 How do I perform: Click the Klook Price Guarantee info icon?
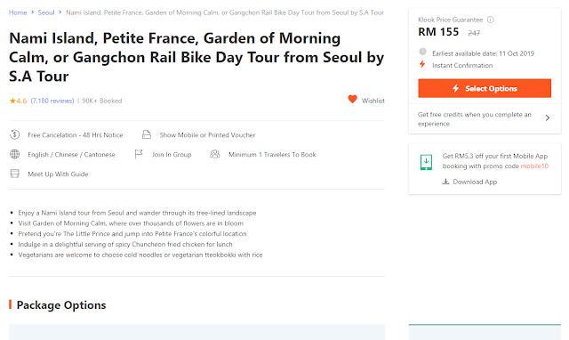pos(490,20)
